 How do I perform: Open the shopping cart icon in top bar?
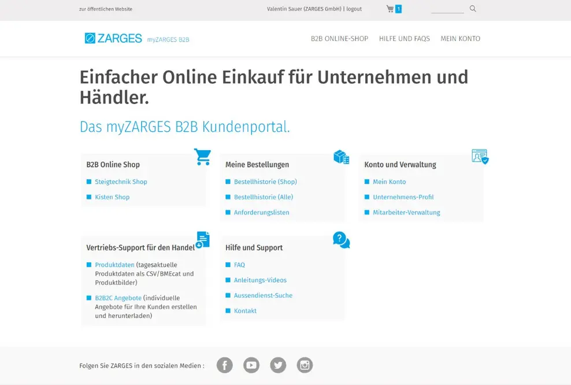coord(390,9)
